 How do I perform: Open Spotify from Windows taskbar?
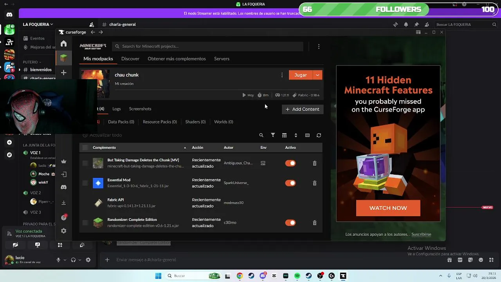pyautogui.click(x=297, y=276)
